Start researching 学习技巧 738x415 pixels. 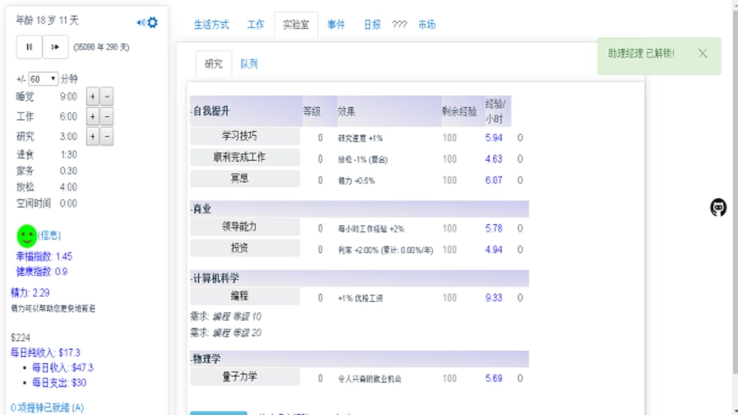pos(245,136)
